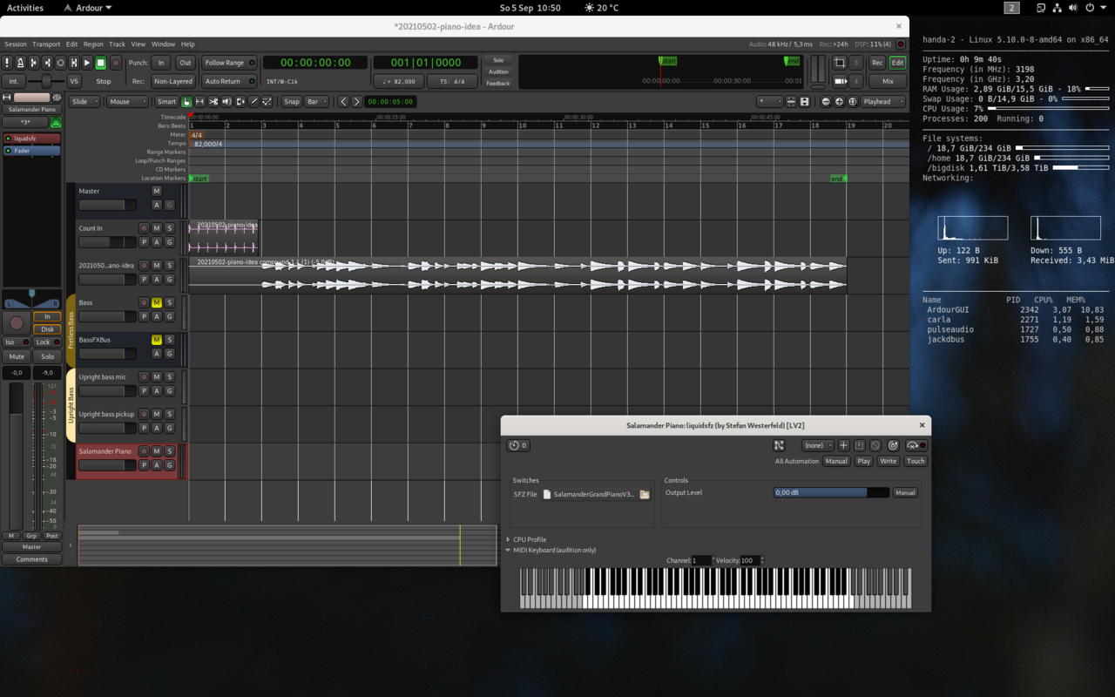Nudge playhead backward with left arrow

pos(343,102)
